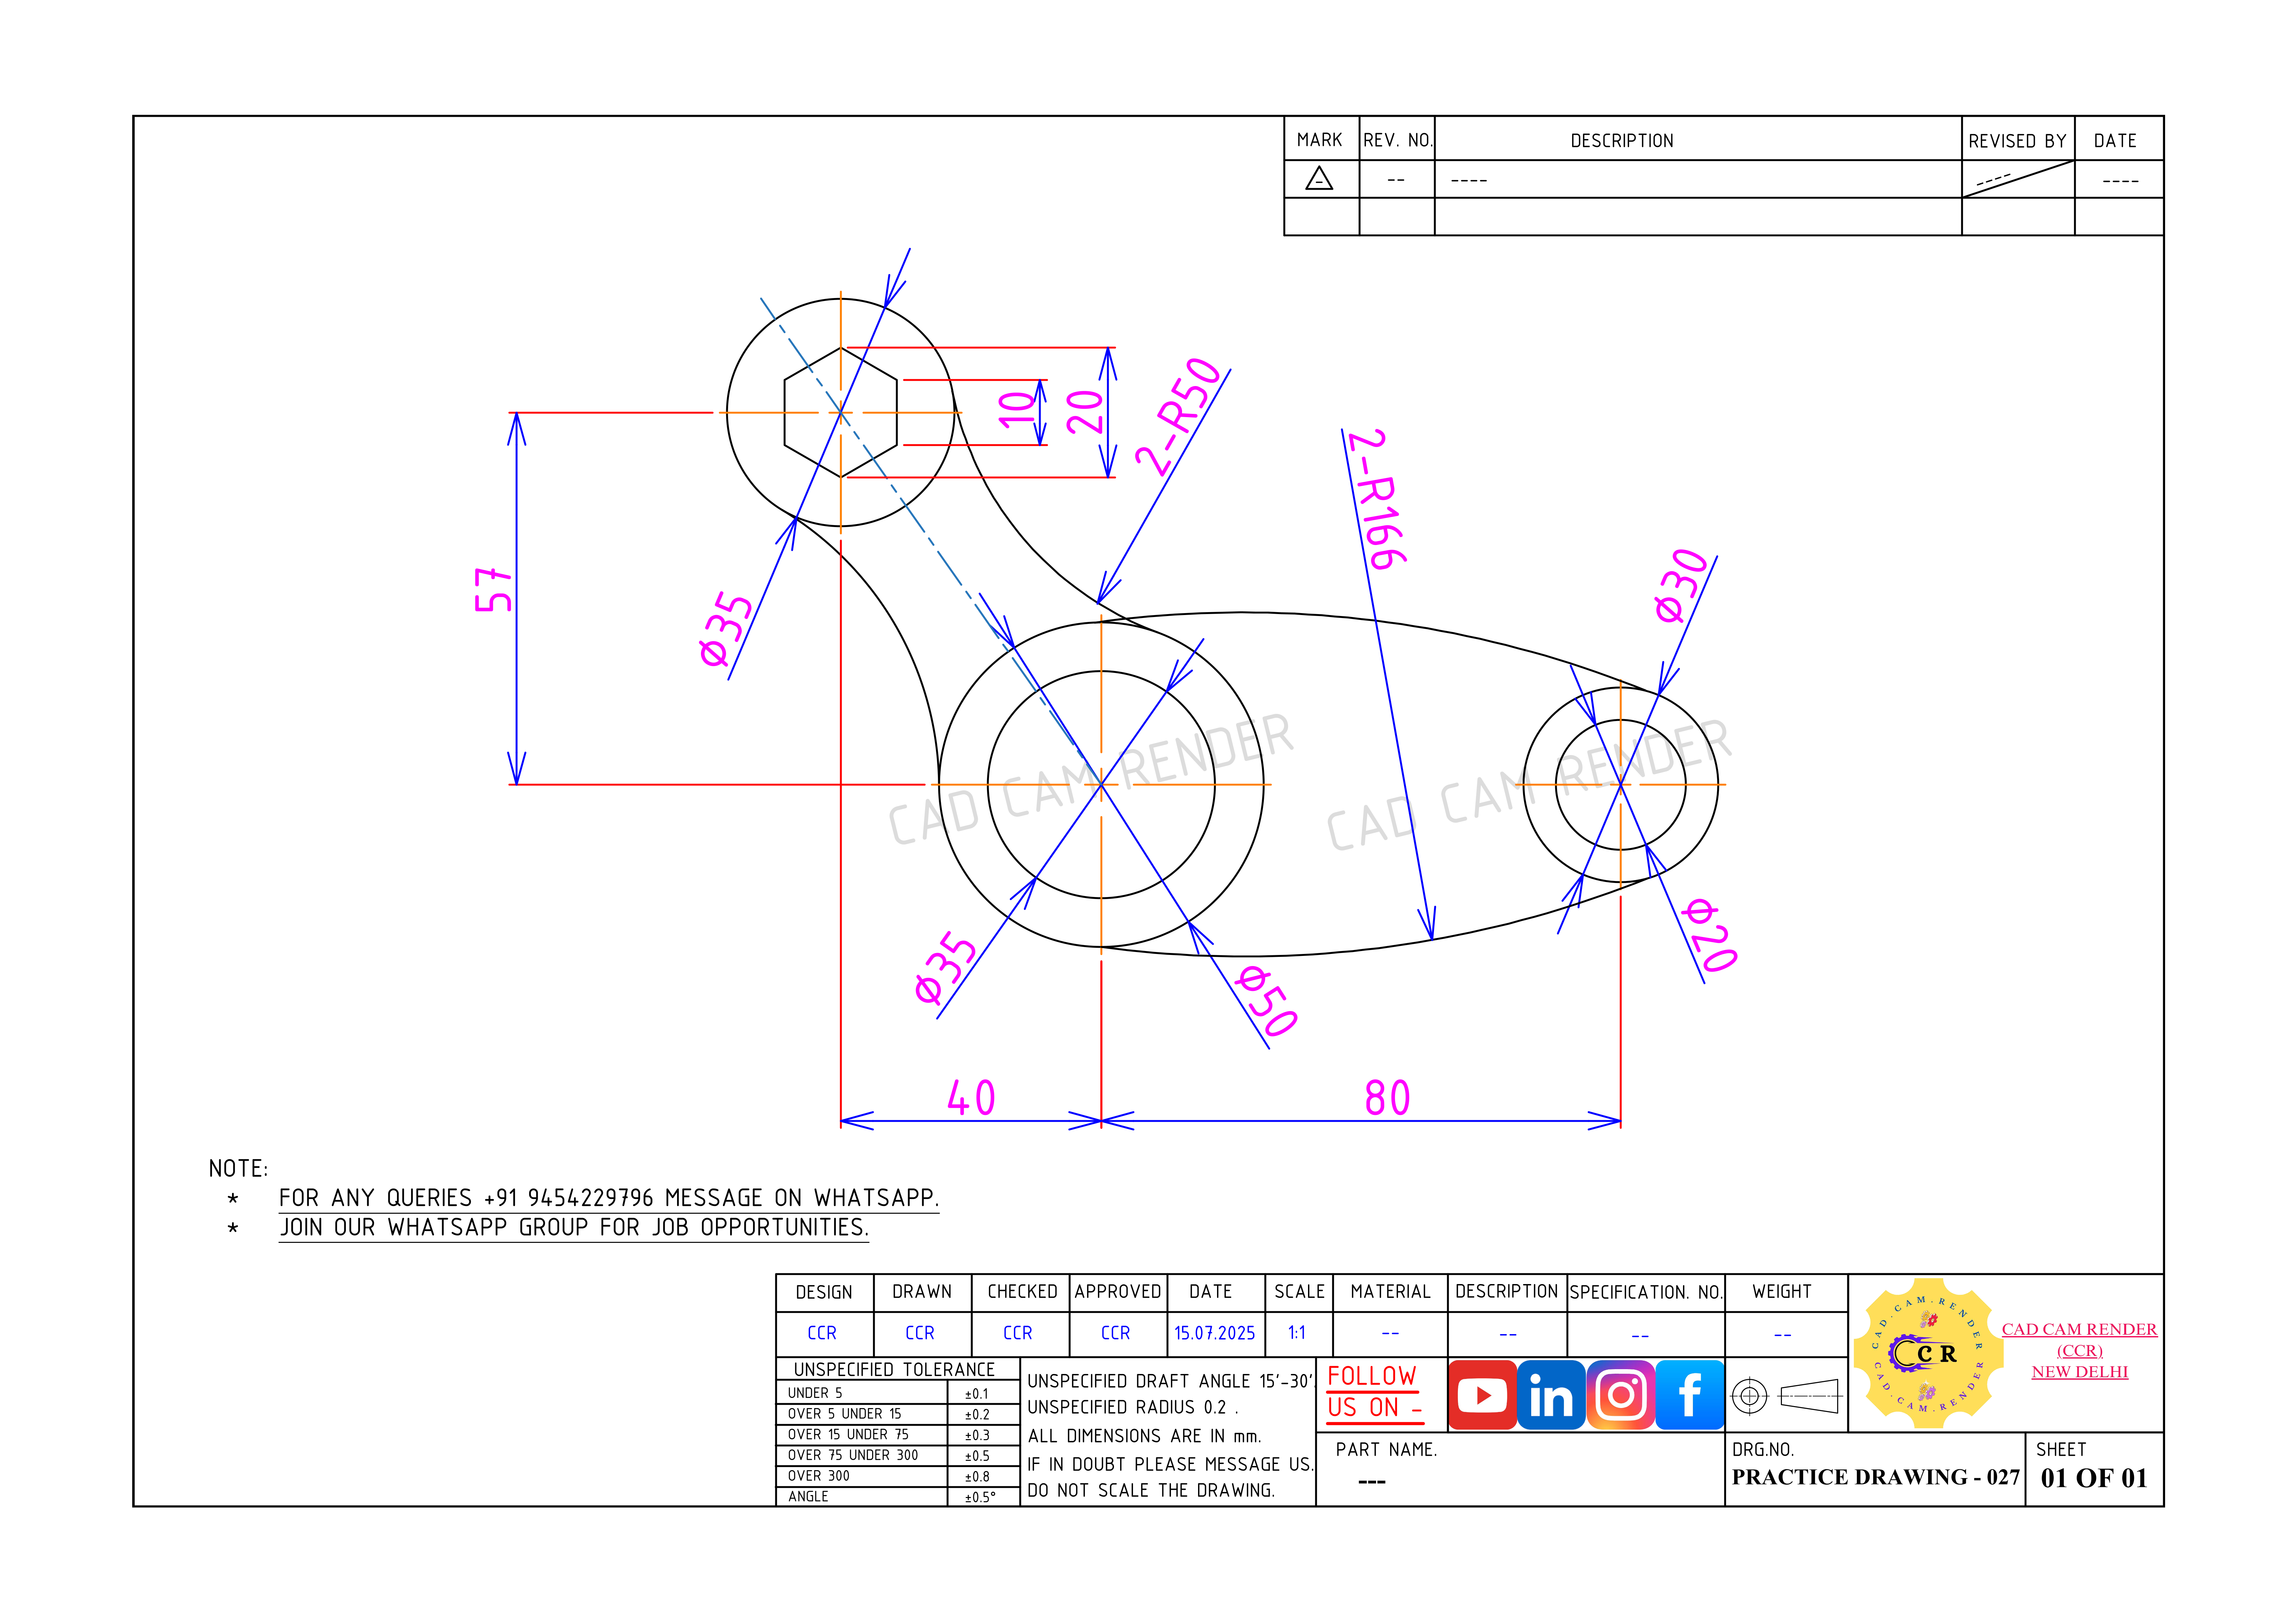Viewport: 2296px width, 1622px height.
Task: Select the UNSPECIFIED DRAFT ANGLE 15'-30' line
Action: [1170, 1381]
